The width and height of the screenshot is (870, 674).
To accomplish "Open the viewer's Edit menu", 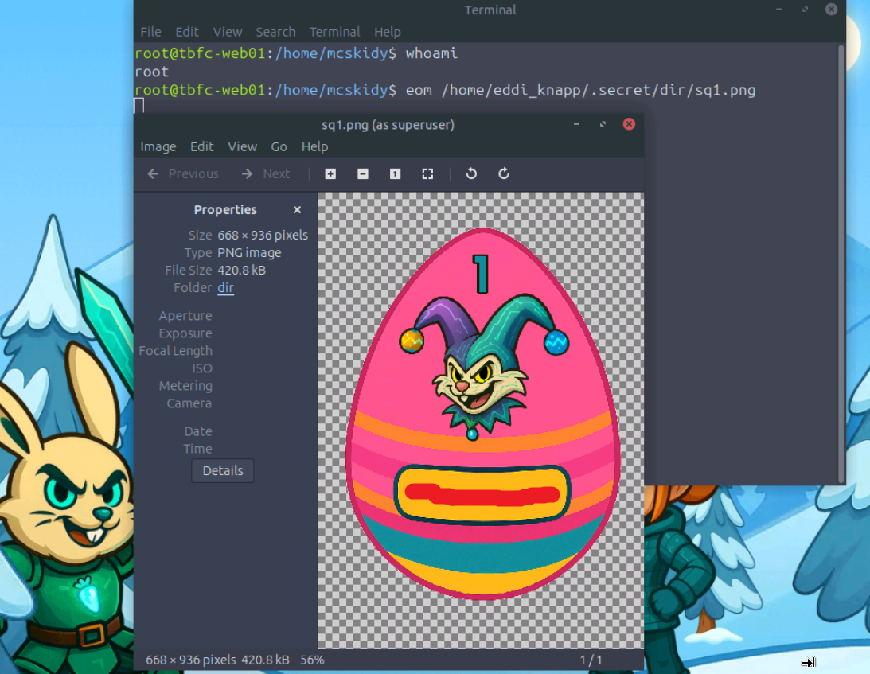I will (x=201, y=146).
